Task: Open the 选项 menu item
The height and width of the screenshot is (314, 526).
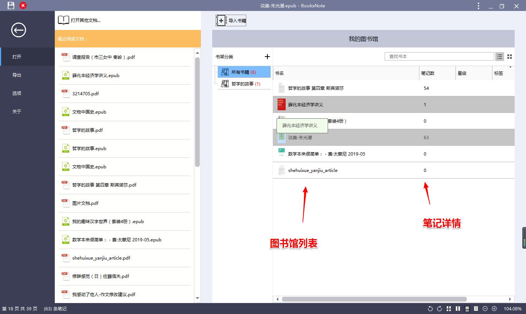Action: (x=16, y=93)
